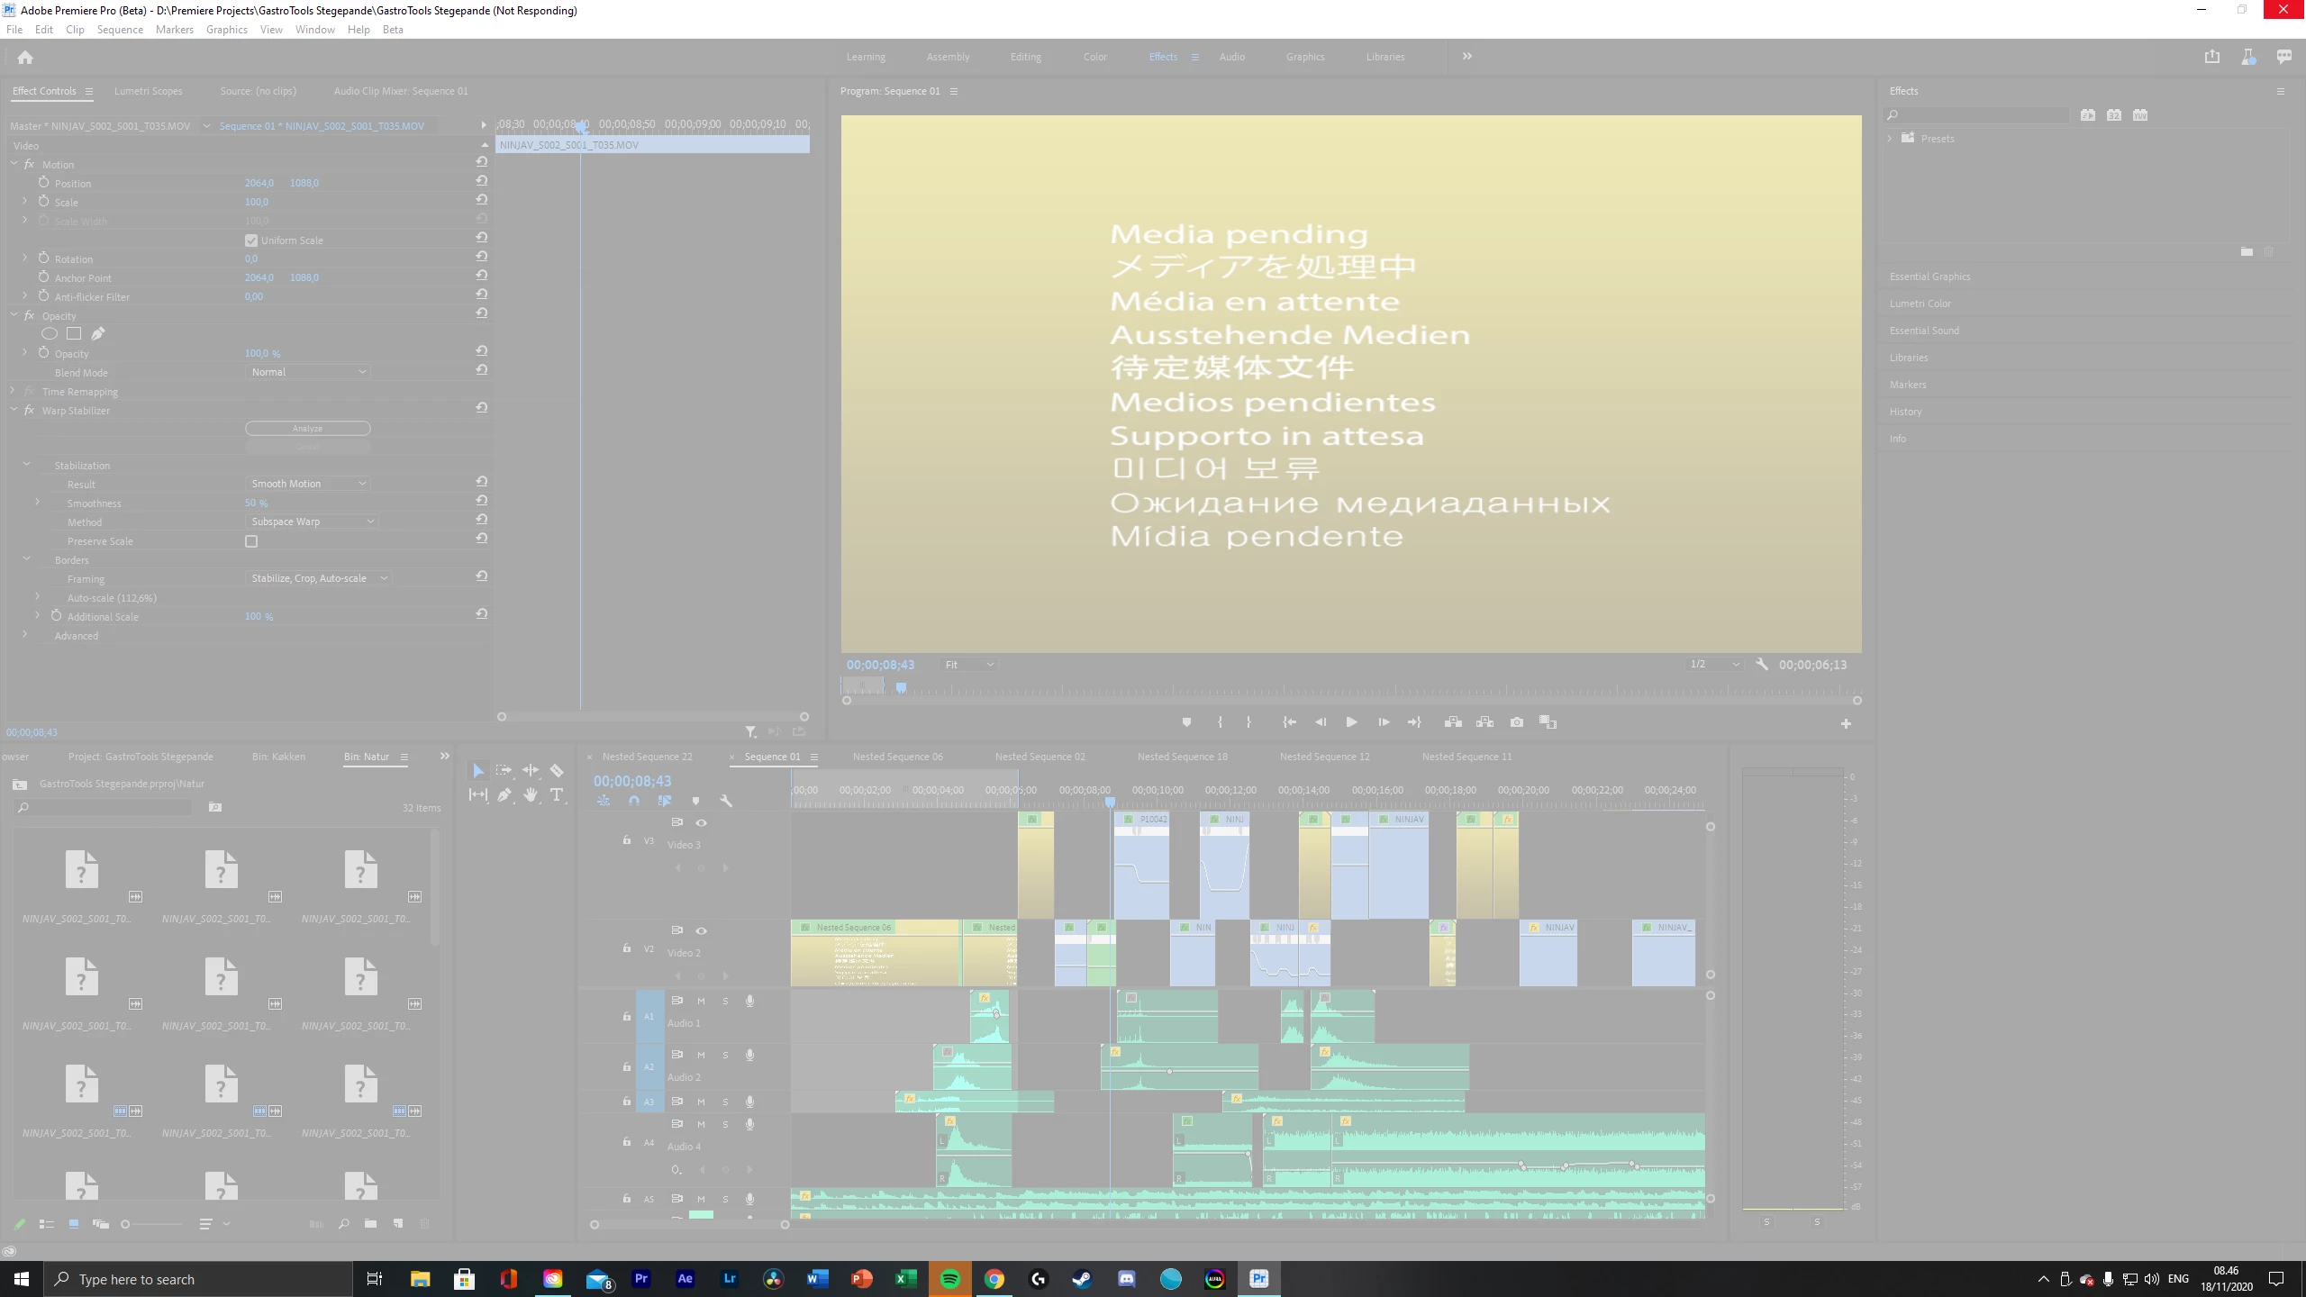Image resolution: width=2306 pixels, height=1297 pixels.
Task: Click the Export Frame camera icon
Action: [1517, 722]
